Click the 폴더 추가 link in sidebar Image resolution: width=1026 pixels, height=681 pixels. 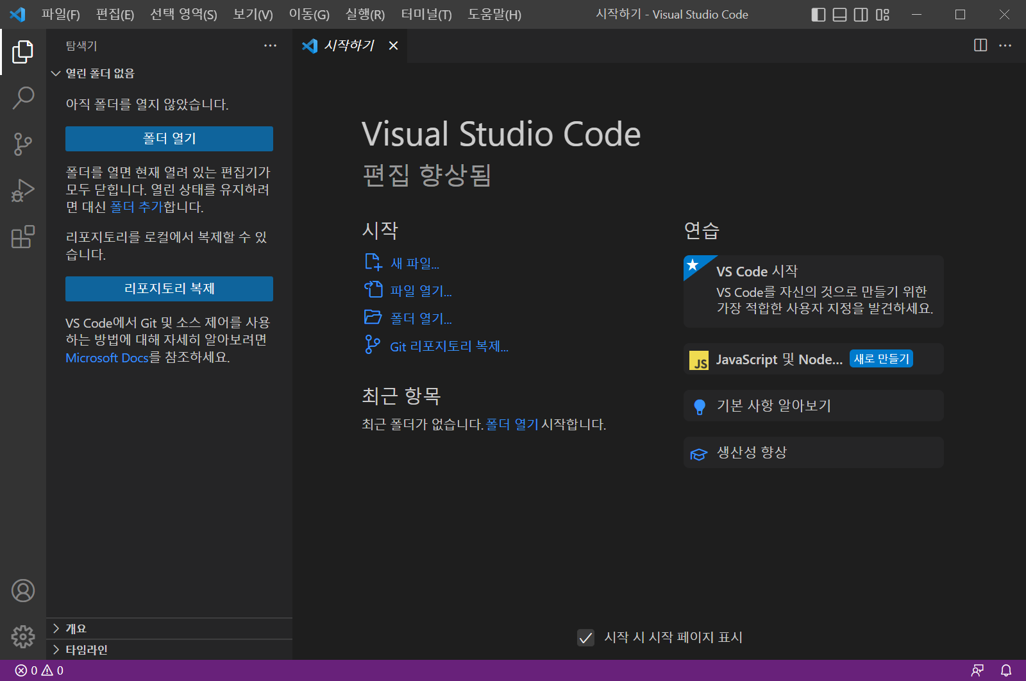coord(137,207)
